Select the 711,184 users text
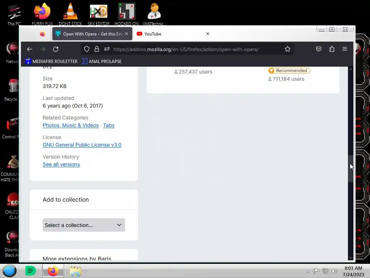 point(288,79)
